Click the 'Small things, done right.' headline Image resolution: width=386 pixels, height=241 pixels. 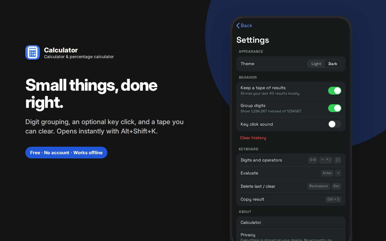91,94
